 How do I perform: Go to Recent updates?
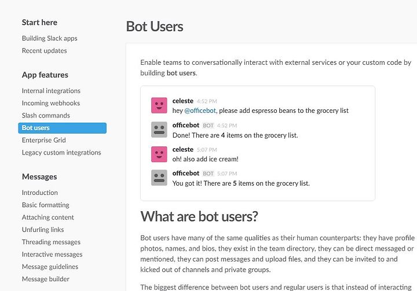[45, 50]
